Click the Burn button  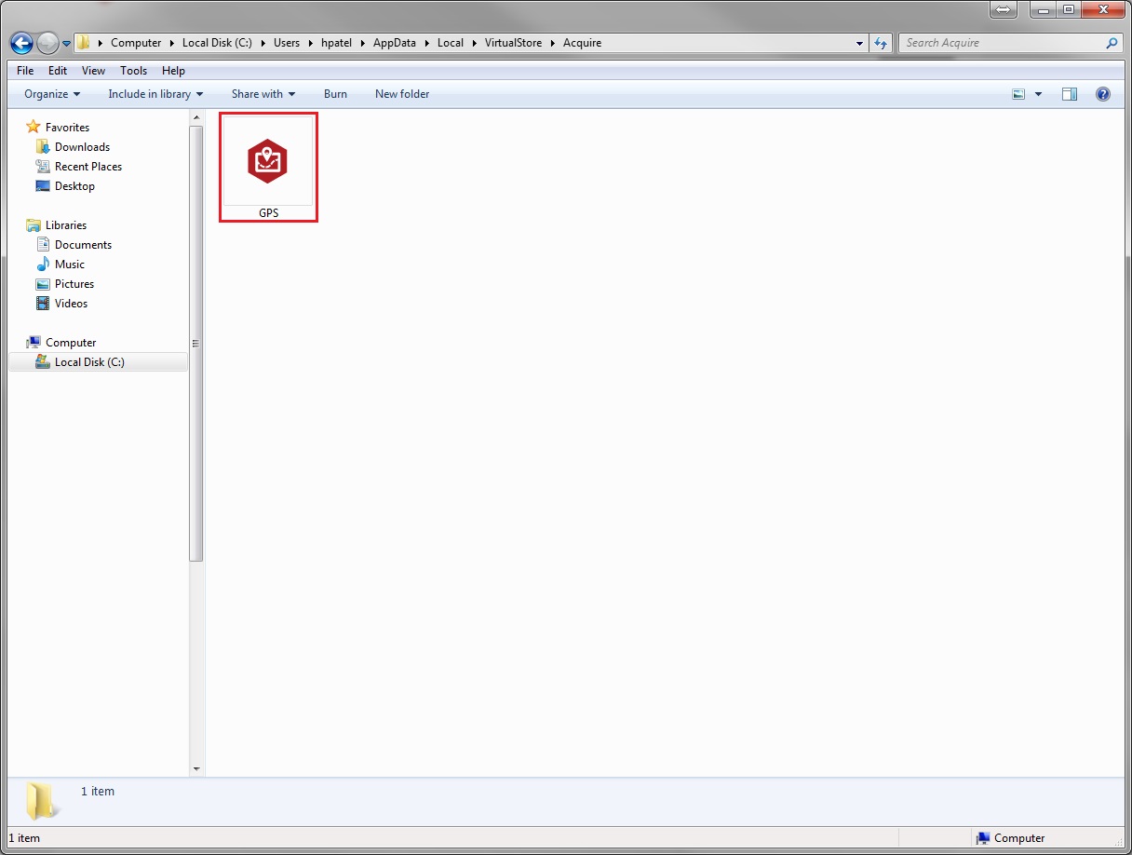(335, 94)
